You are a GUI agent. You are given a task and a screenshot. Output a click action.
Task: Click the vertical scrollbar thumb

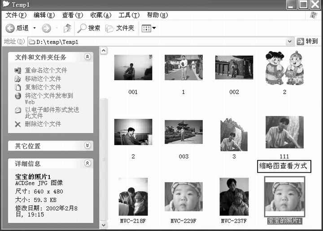click(104, 160)
